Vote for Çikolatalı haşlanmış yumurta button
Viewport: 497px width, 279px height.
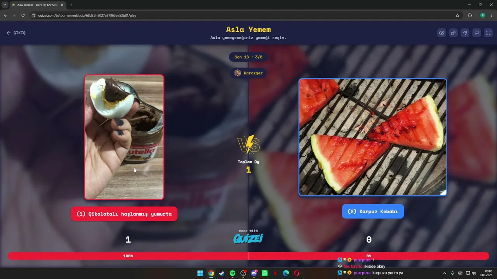[124, 214]
